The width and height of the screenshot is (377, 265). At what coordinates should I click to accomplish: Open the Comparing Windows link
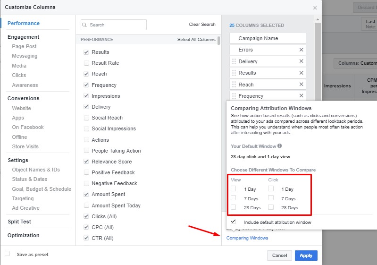[247, 238]
